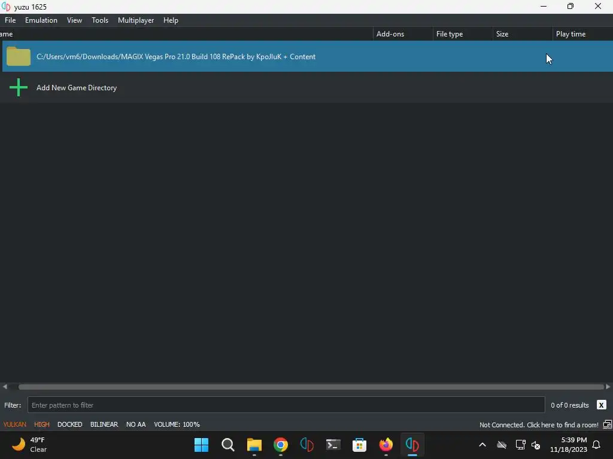This screenshot has width=613, height=459.
Task: Open Google Chrome from taskbar
Action: point(281,445)
